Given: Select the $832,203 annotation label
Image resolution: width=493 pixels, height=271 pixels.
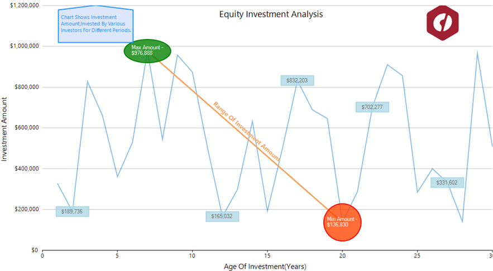Looking at the screenshot, I should (x=297, y=80).
